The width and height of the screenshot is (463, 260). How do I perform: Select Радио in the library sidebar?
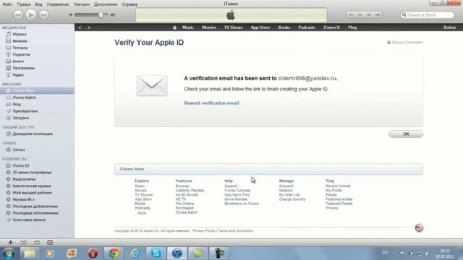pos(18,75)
